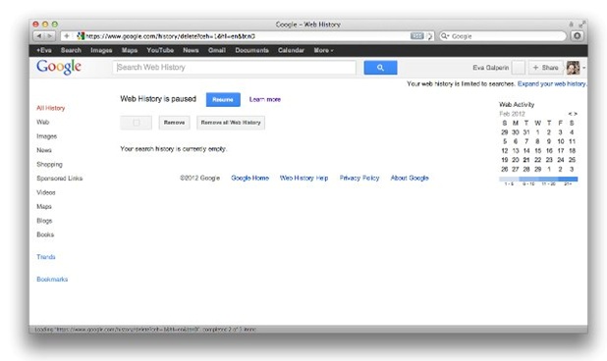Open Images in the Google bar
Image resolution: width=607 pixels, height=361 pixels.
coord(101,50)
